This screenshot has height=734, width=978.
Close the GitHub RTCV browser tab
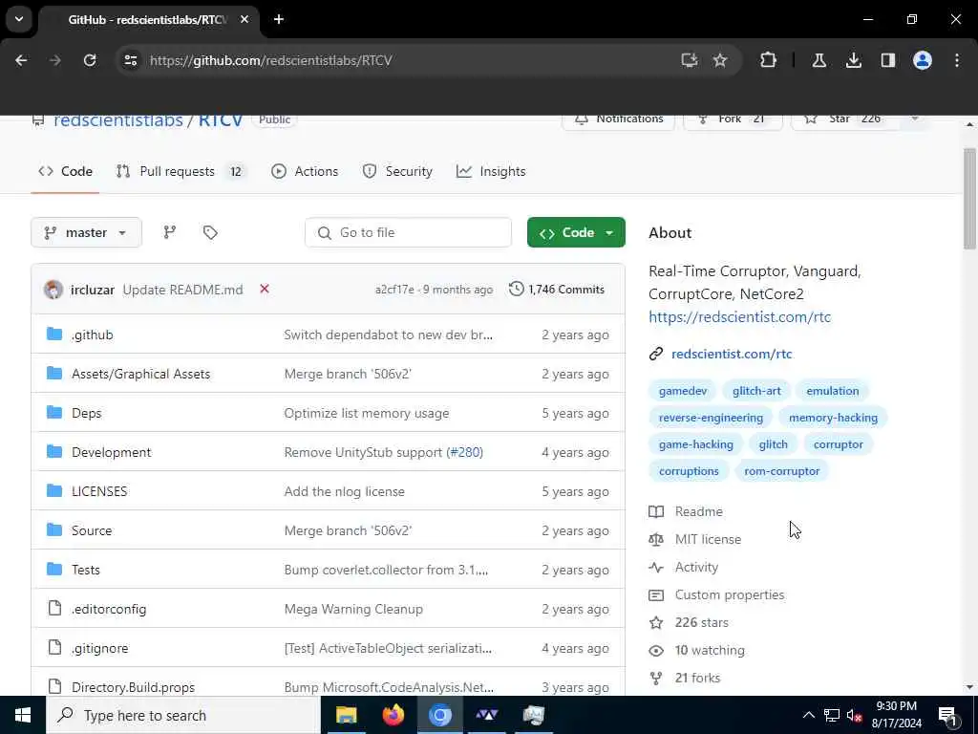(244, 19)
